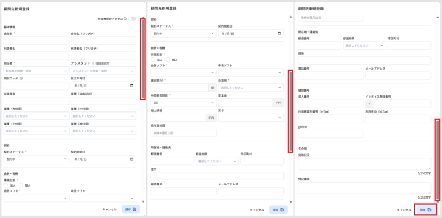Focus the 従業員数 input field
This screenshot has height=218, width=442.
click(x=36, y=101)
